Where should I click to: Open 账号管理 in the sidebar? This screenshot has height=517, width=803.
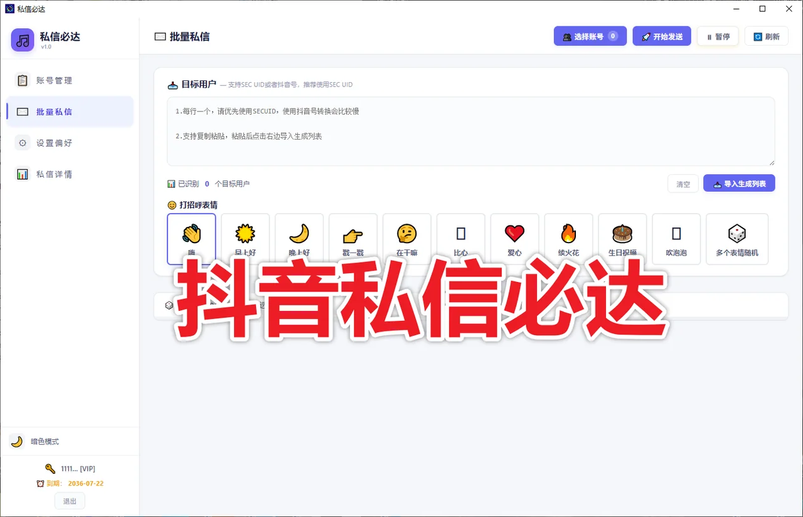70,80
